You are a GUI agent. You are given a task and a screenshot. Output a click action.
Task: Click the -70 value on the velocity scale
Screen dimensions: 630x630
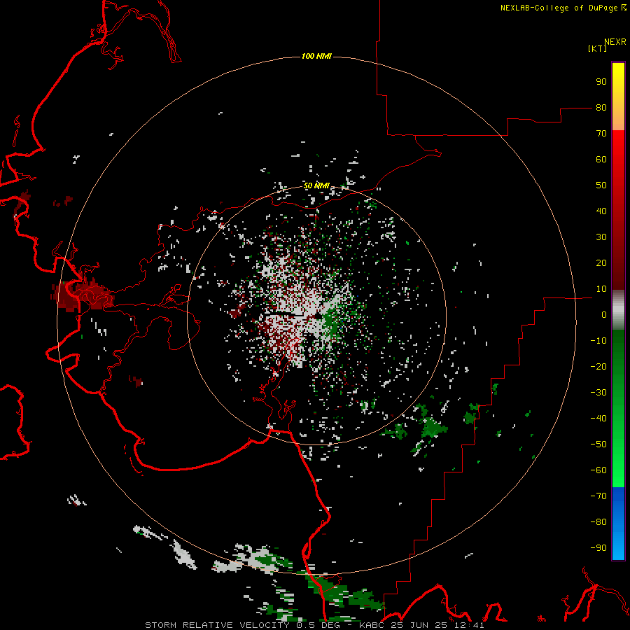coord(598,496)
